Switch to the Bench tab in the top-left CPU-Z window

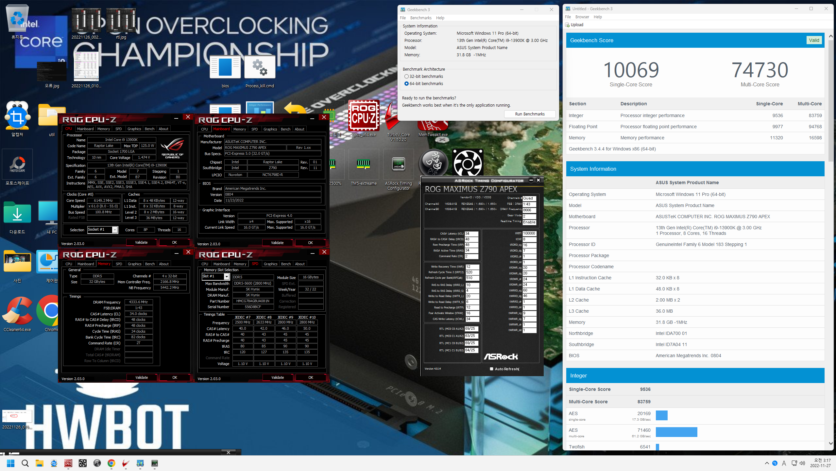[x=149, y=129]
